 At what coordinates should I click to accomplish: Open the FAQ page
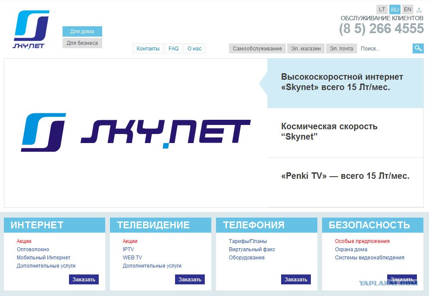(x=173, y=49)
